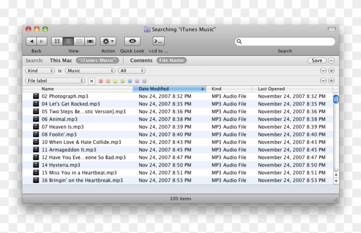The height and width of the screenshot is (233, 361).
Task: Click the Quick Look eye button
Action: [x=132, y=41]
